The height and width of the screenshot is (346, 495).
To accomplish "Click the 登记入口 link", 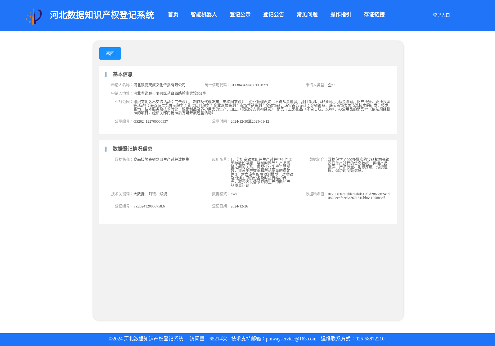I will point(441,15).
